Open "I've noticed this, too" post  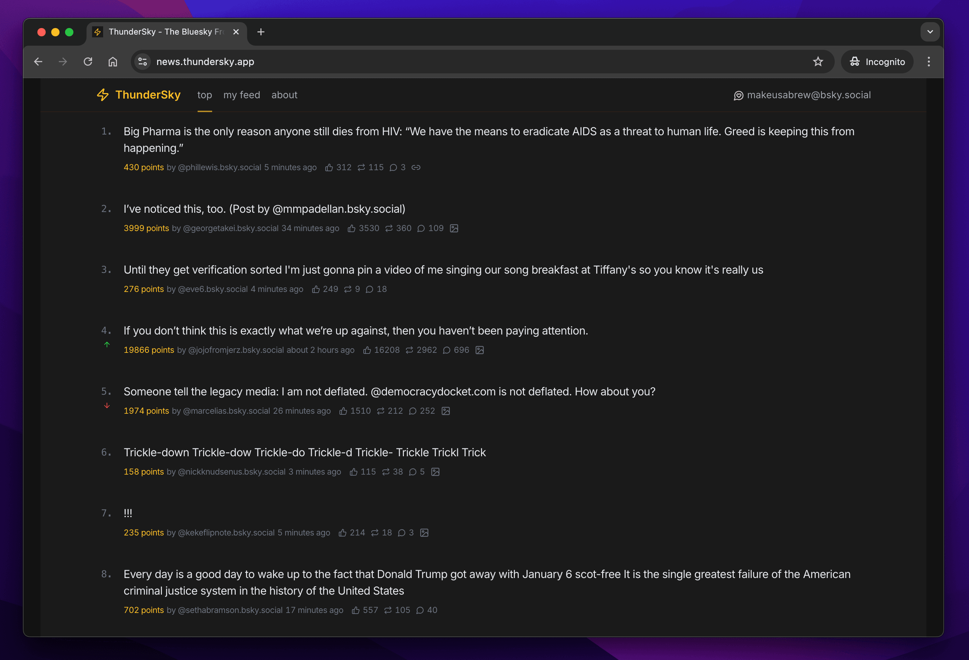tap(264, 209)
